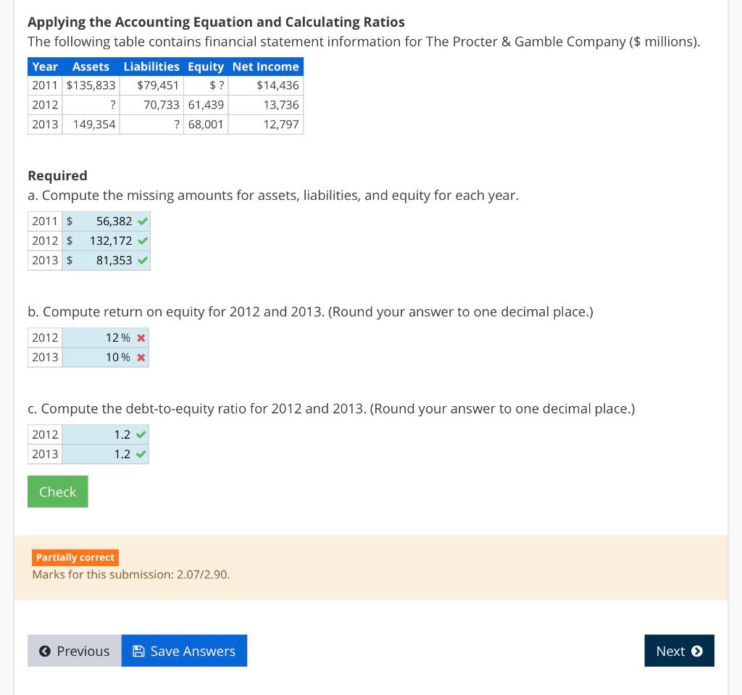Click the left arrow icon inside the Previous button
Screen dimensions: 742x695
click(x=46, y=651)
